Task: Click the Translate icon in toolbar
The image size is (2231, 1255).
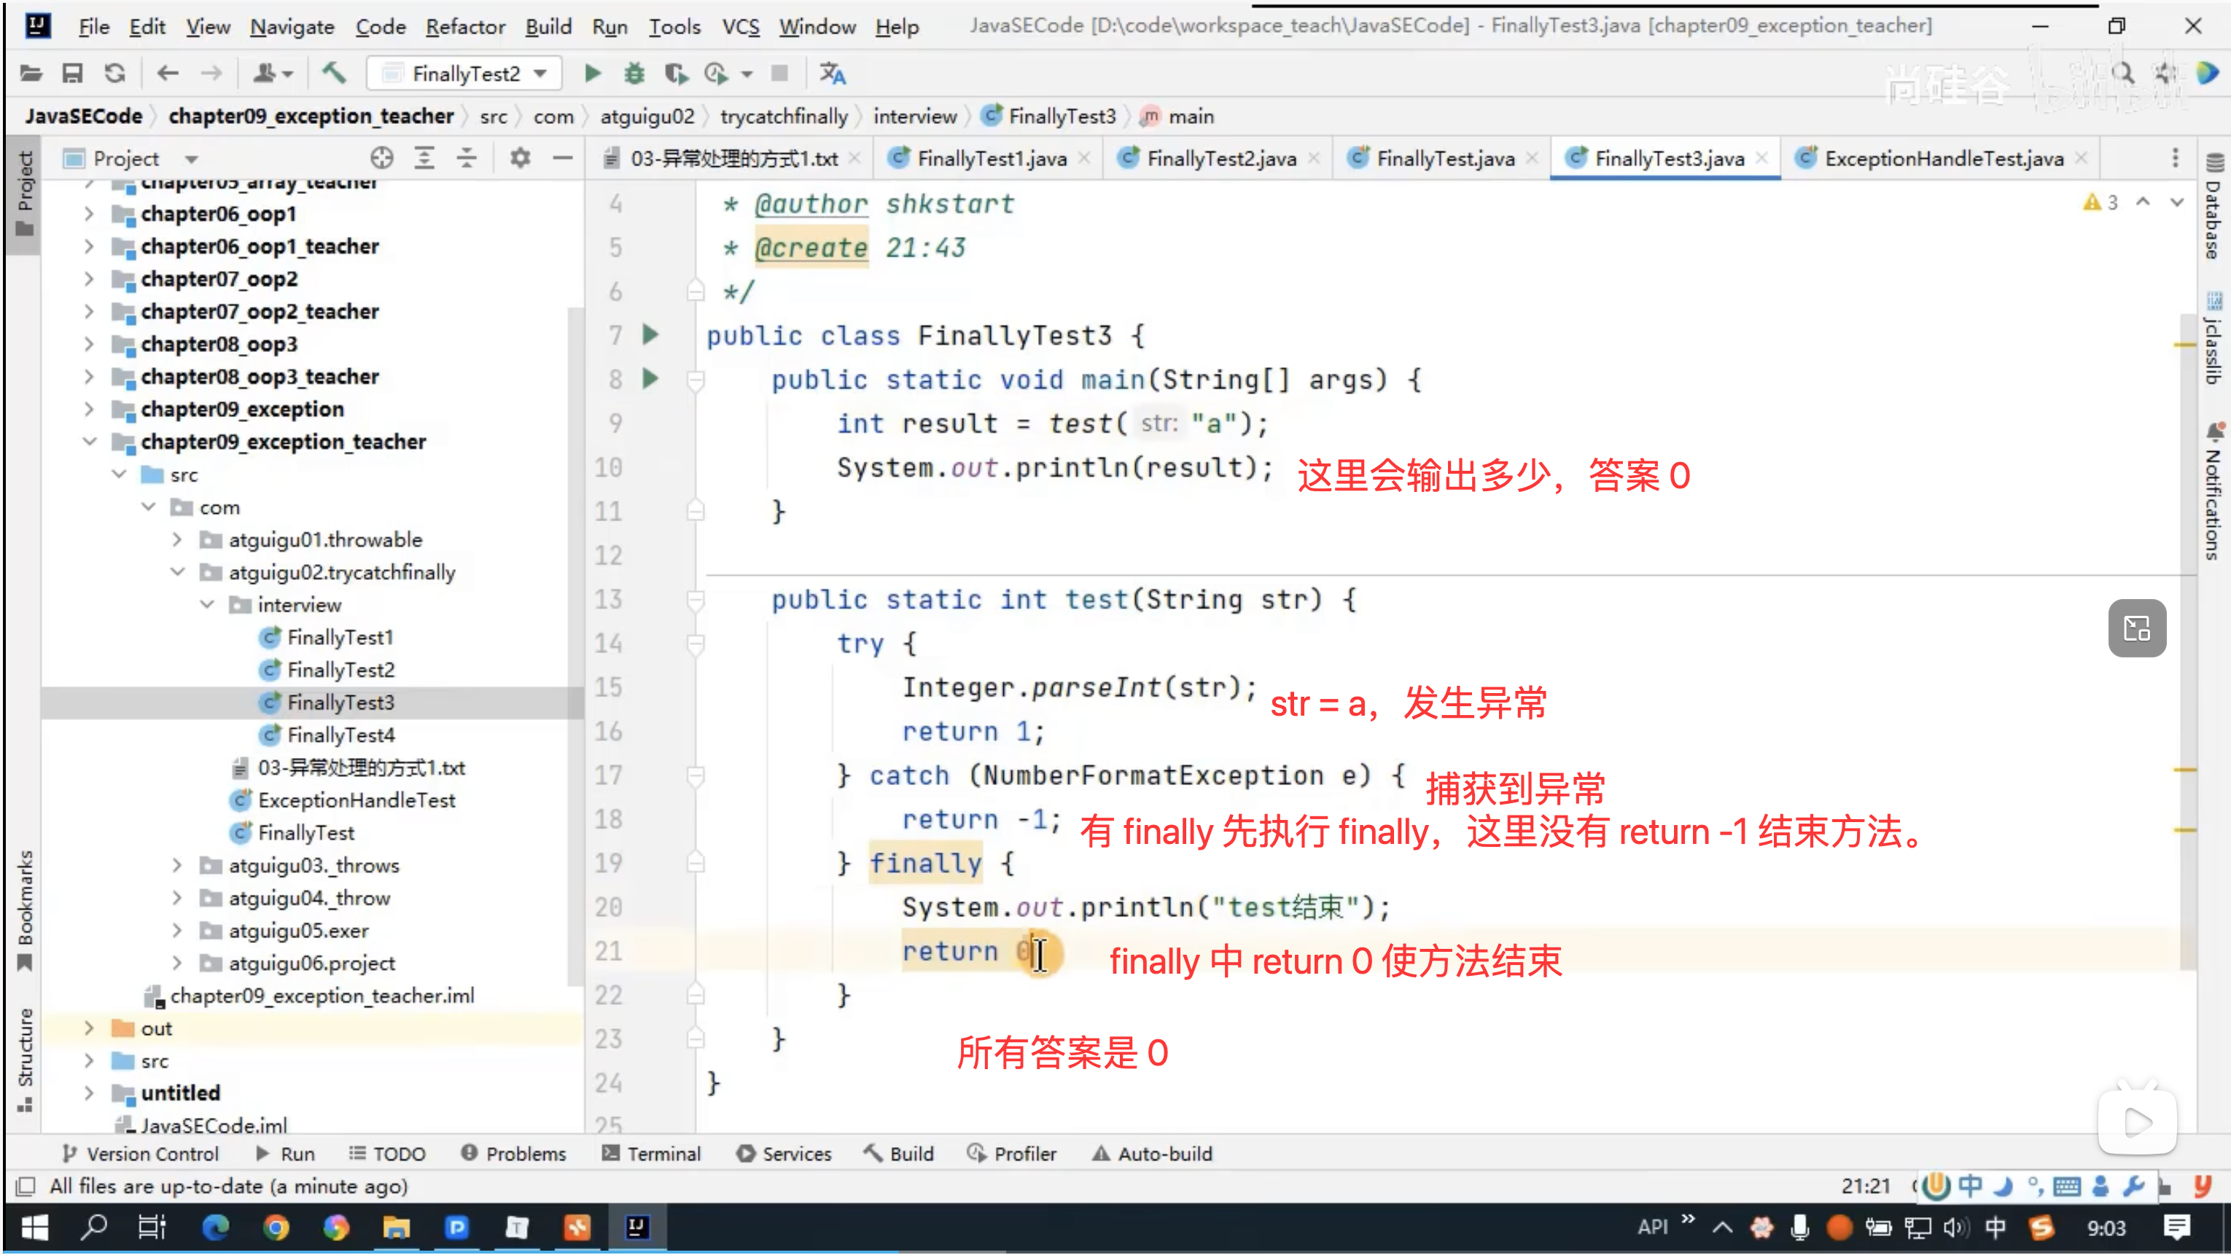Action: (x=833, y=74)
